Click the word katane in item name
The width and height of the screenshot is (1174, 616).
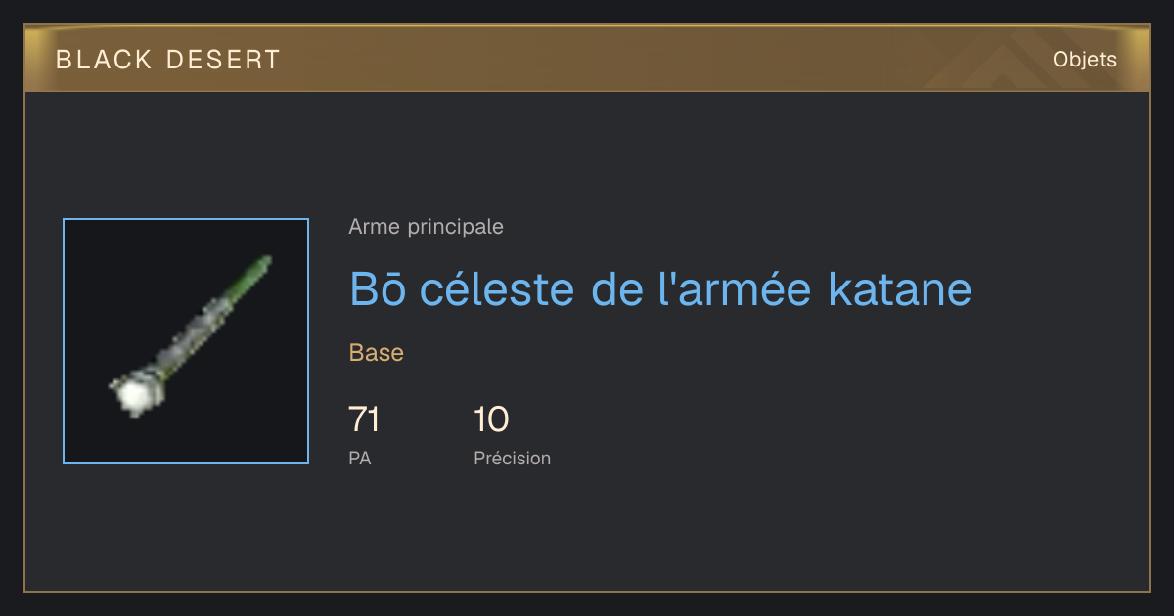[900, 288]
